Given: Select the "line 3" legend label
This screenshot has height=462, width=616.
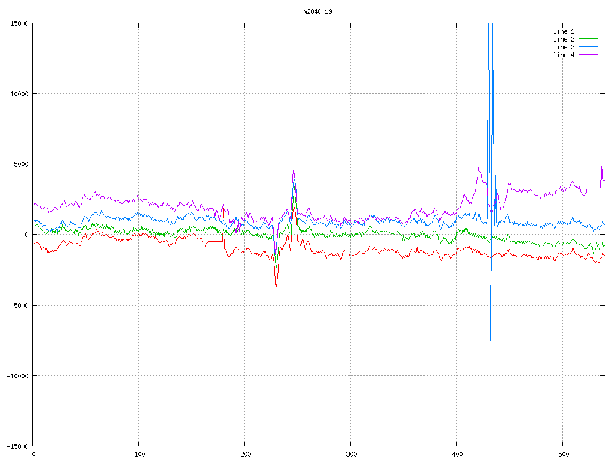Looking at the screenshot, I should point(564,47).
